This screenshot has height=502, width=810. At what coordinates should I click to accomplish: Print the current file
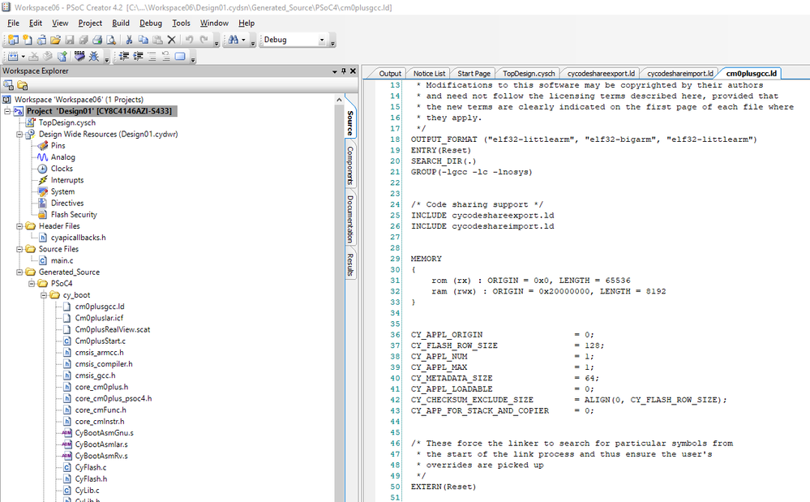click(99, 39)
